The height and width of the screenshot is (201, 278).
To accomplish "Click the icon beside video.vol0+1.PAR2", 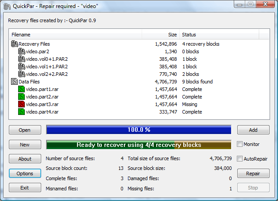I will pyautogui.click(x=21, y=59).
